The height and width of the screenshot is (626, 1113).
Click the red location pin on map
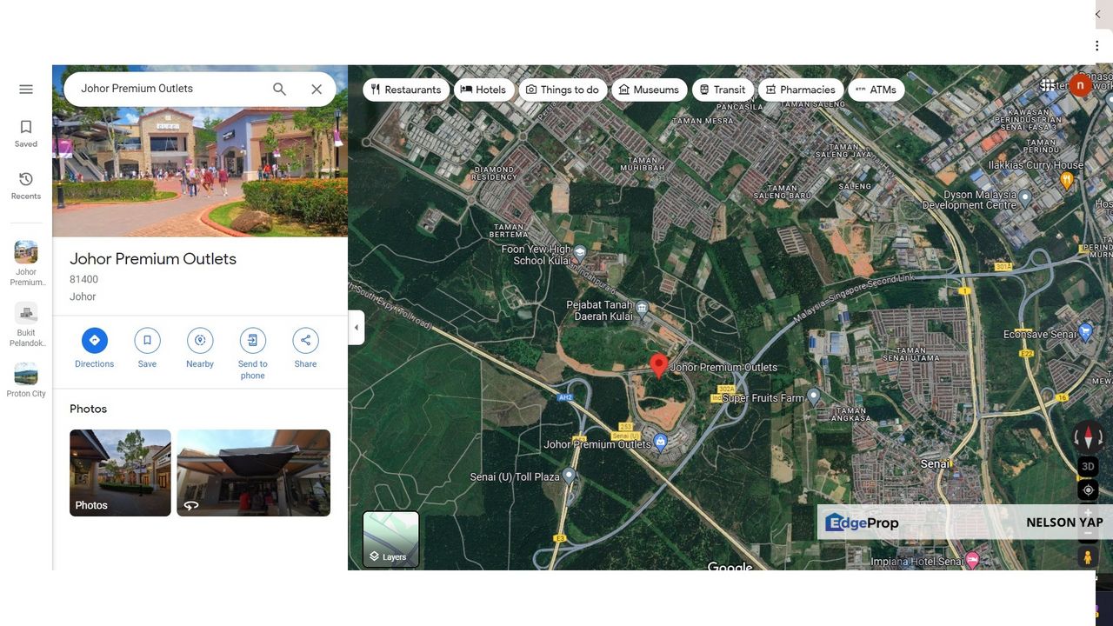coord(659,365)
